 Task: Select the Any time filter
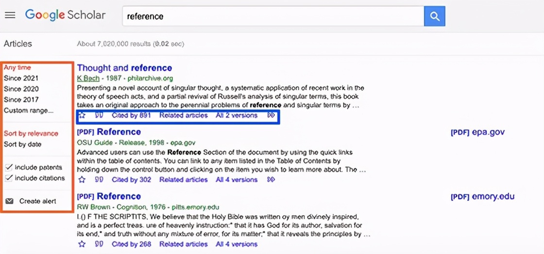click(17, 67)
